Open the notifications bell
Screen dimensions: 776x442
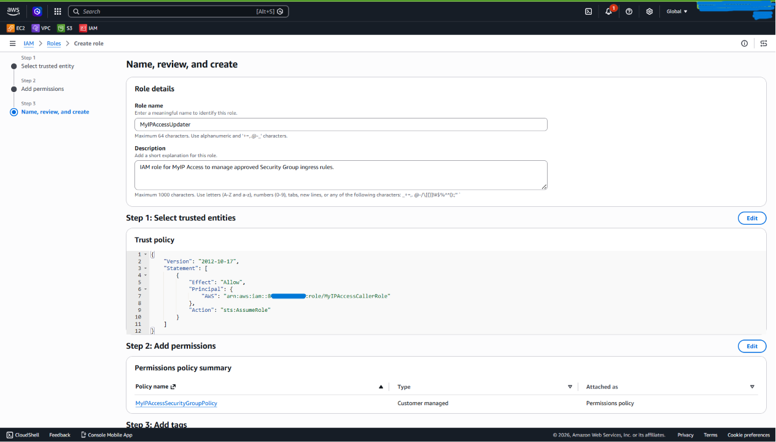coord(608,11)
